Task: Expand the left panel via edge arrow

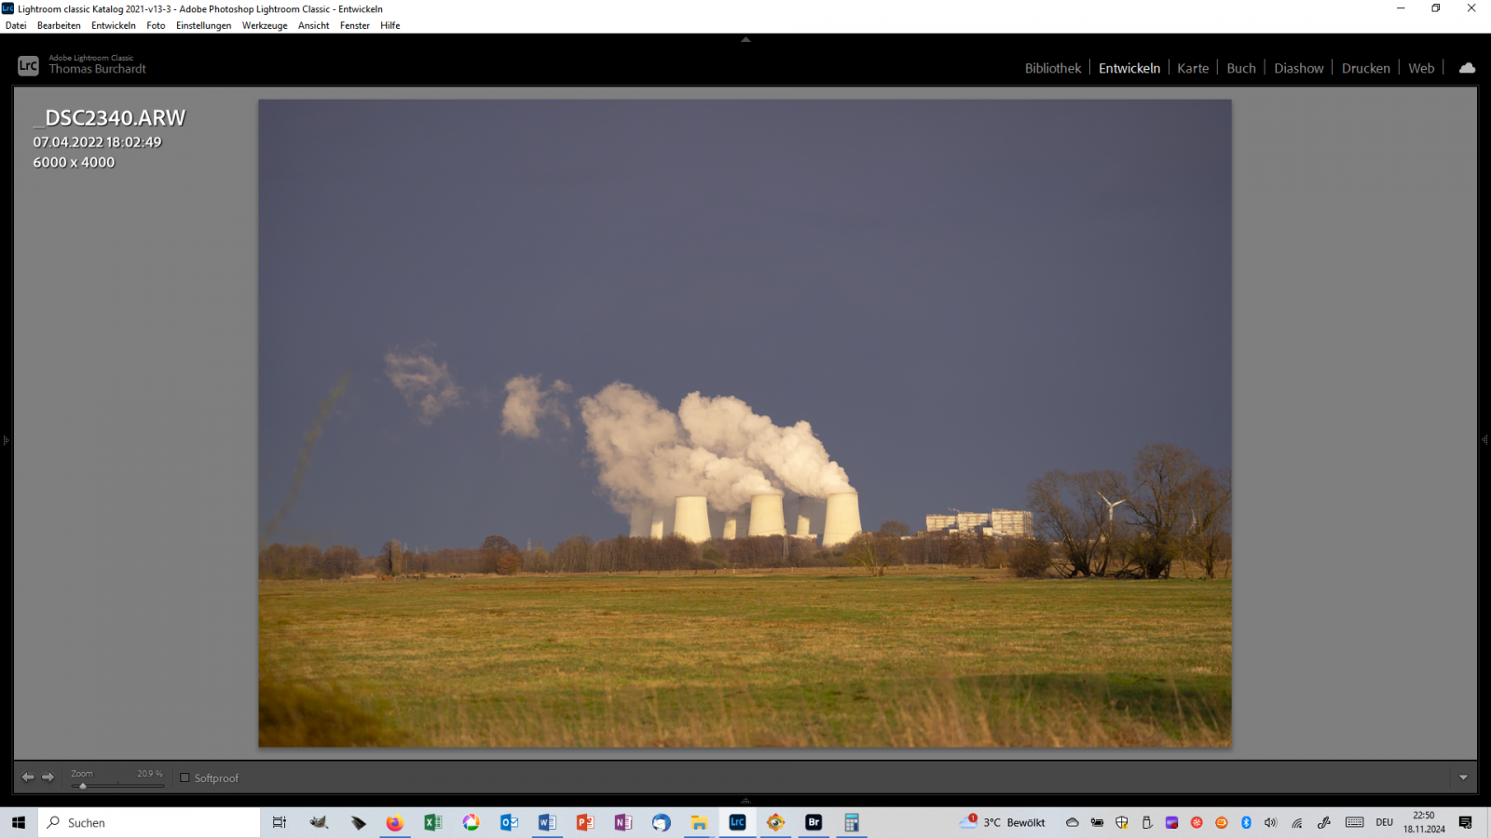Action: point(6,439)
